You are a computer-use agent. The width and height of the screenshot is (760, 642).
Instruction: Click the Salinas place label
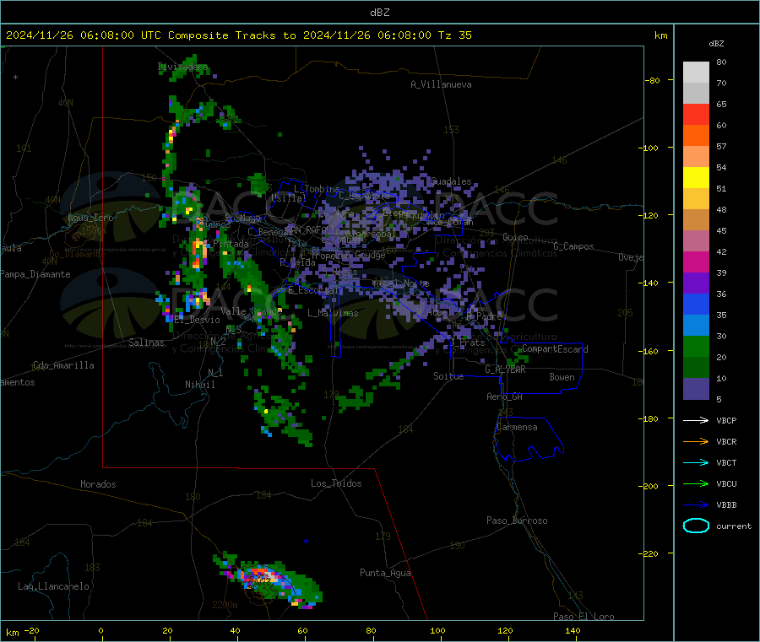click(146, 343)
